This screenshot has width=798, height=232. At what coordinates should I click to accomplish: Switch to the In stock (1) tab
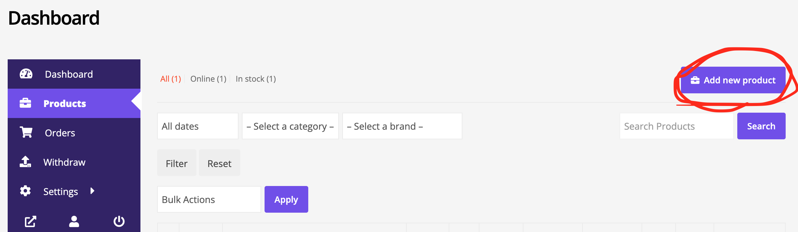[x=256, y=79]
